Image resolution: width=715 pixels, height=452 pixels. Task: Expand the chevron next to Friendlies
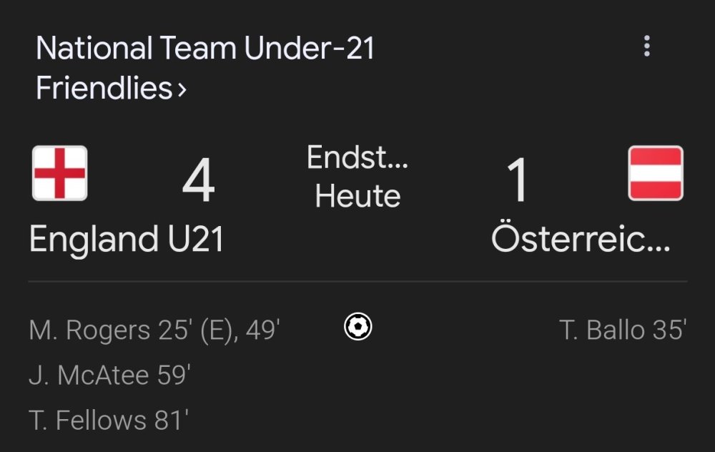point(182,90)
